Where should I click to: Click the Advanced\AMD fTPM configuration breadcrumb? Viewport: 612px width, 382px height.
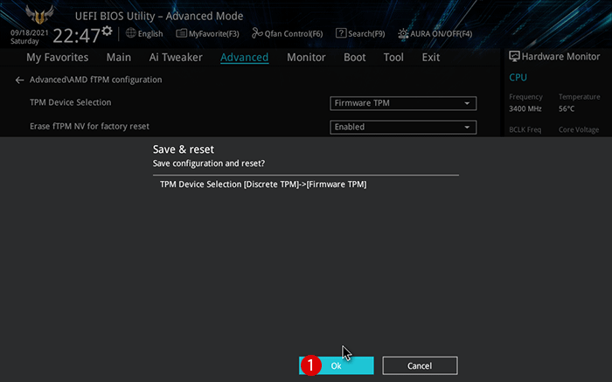point(95,80)
